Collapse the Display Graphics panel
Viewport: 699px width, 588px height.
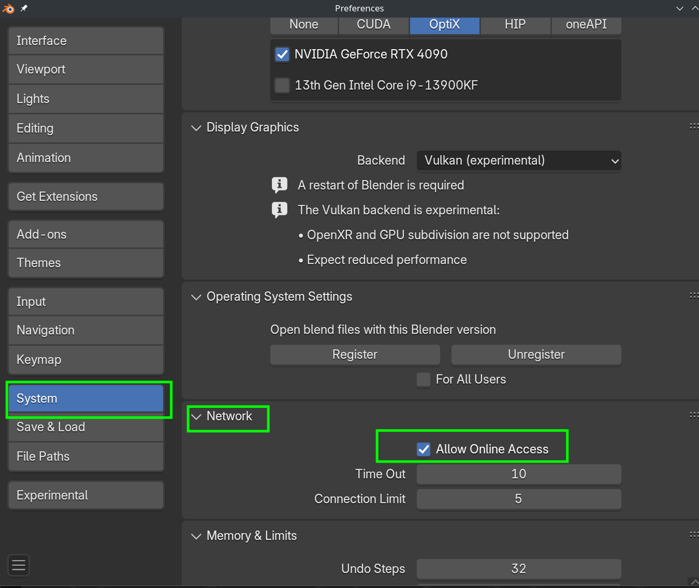[x=196, y=128]
